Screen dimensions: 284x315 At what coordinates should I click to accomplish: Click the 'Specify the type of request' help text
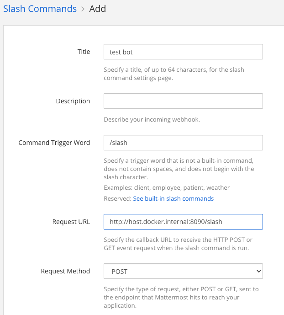click(181, 297)
